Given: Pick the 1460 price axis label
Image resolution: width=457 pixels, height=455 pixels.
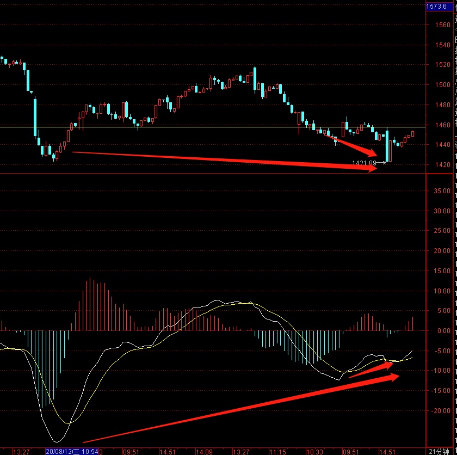Looking at the screenshot, I should pyautogui.click(x=443, y=125).
